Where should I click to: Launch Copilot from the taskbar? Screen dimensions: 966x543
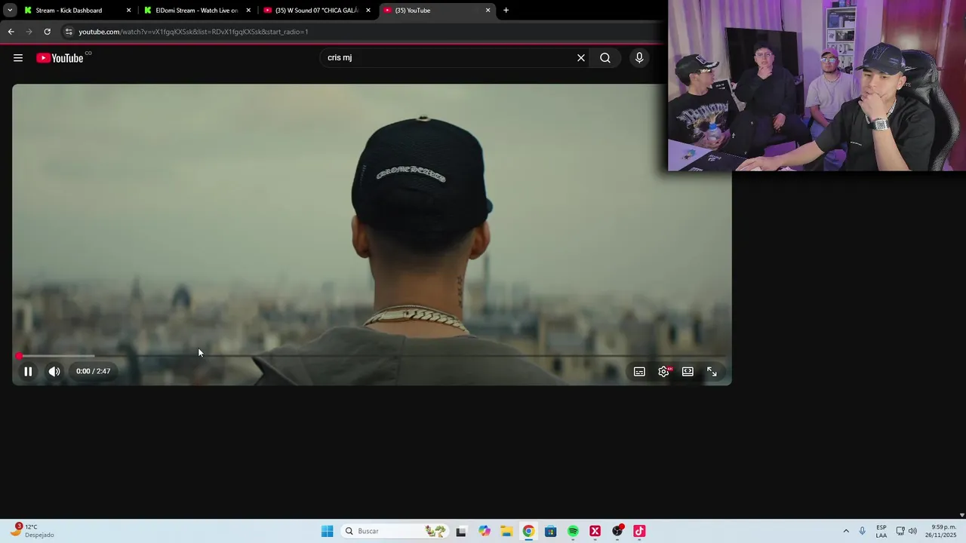click(x=485, y=531)
